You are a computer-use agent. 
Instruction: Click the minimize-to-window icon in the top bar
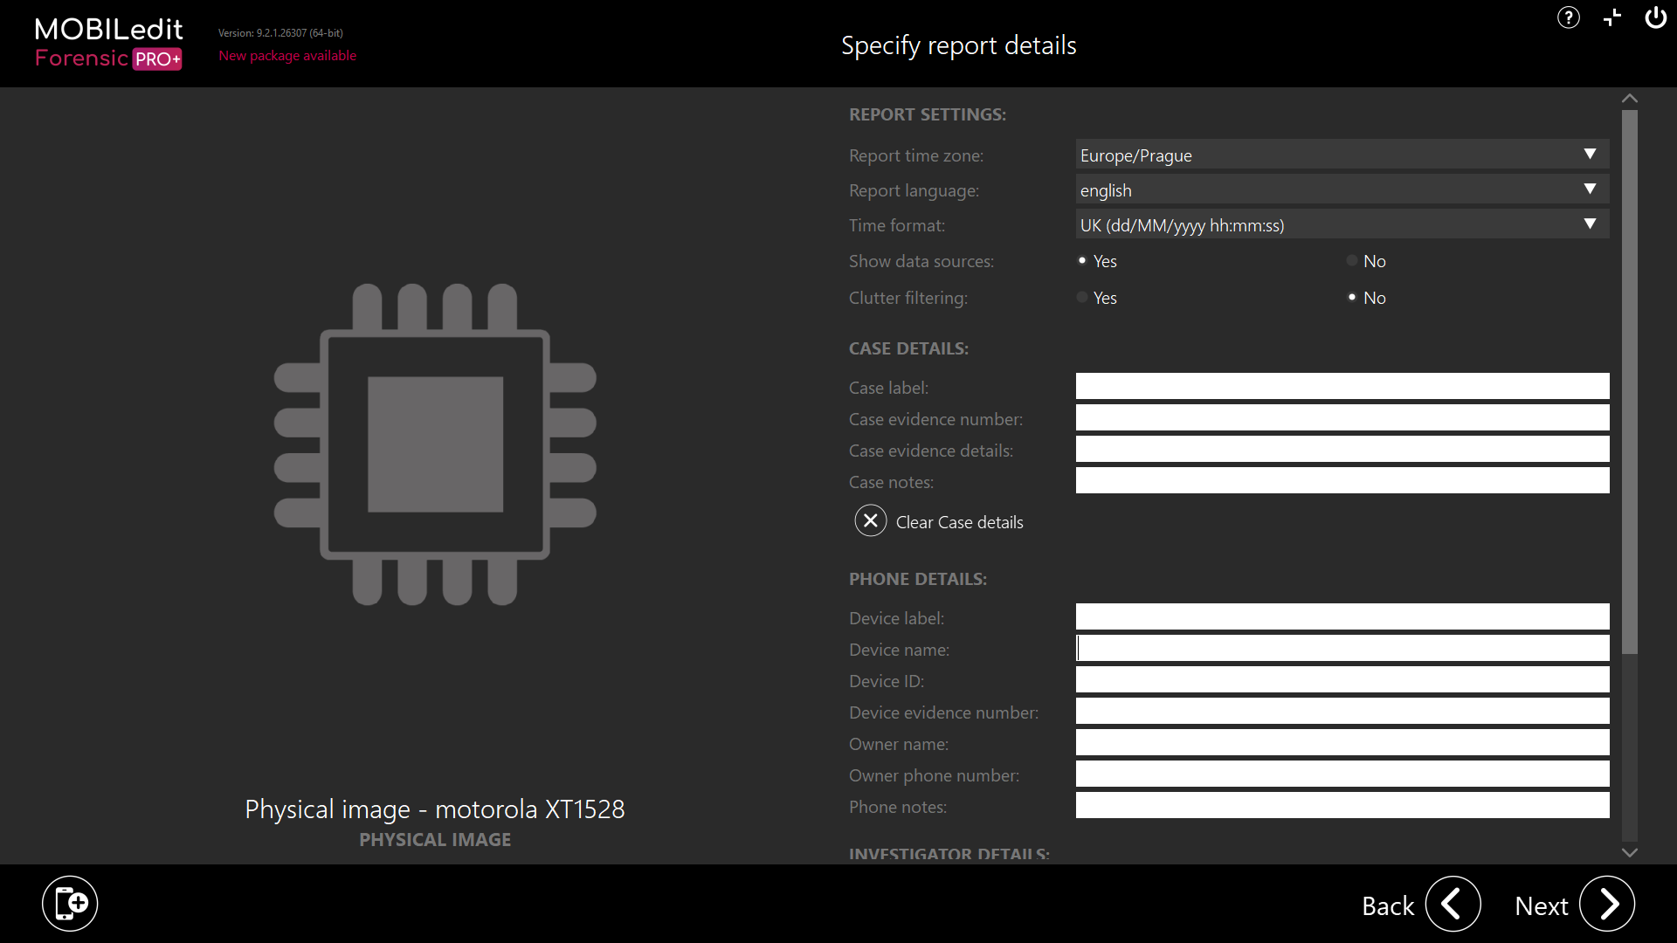[1611, 17]
